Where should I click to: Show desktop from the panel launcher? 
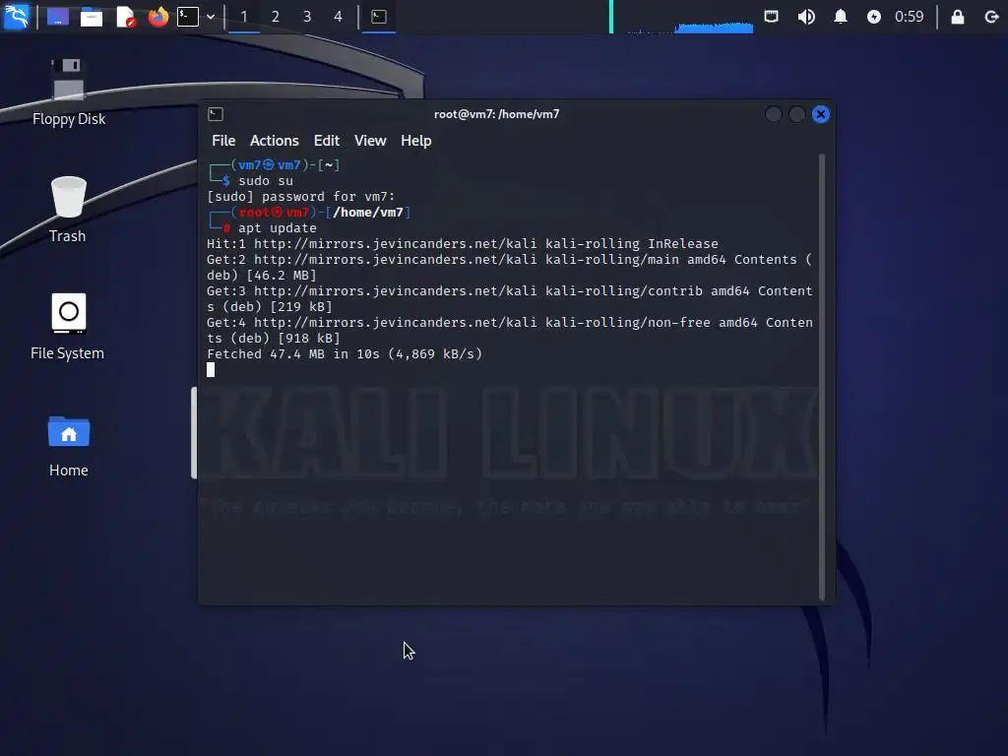click(57, 16)
